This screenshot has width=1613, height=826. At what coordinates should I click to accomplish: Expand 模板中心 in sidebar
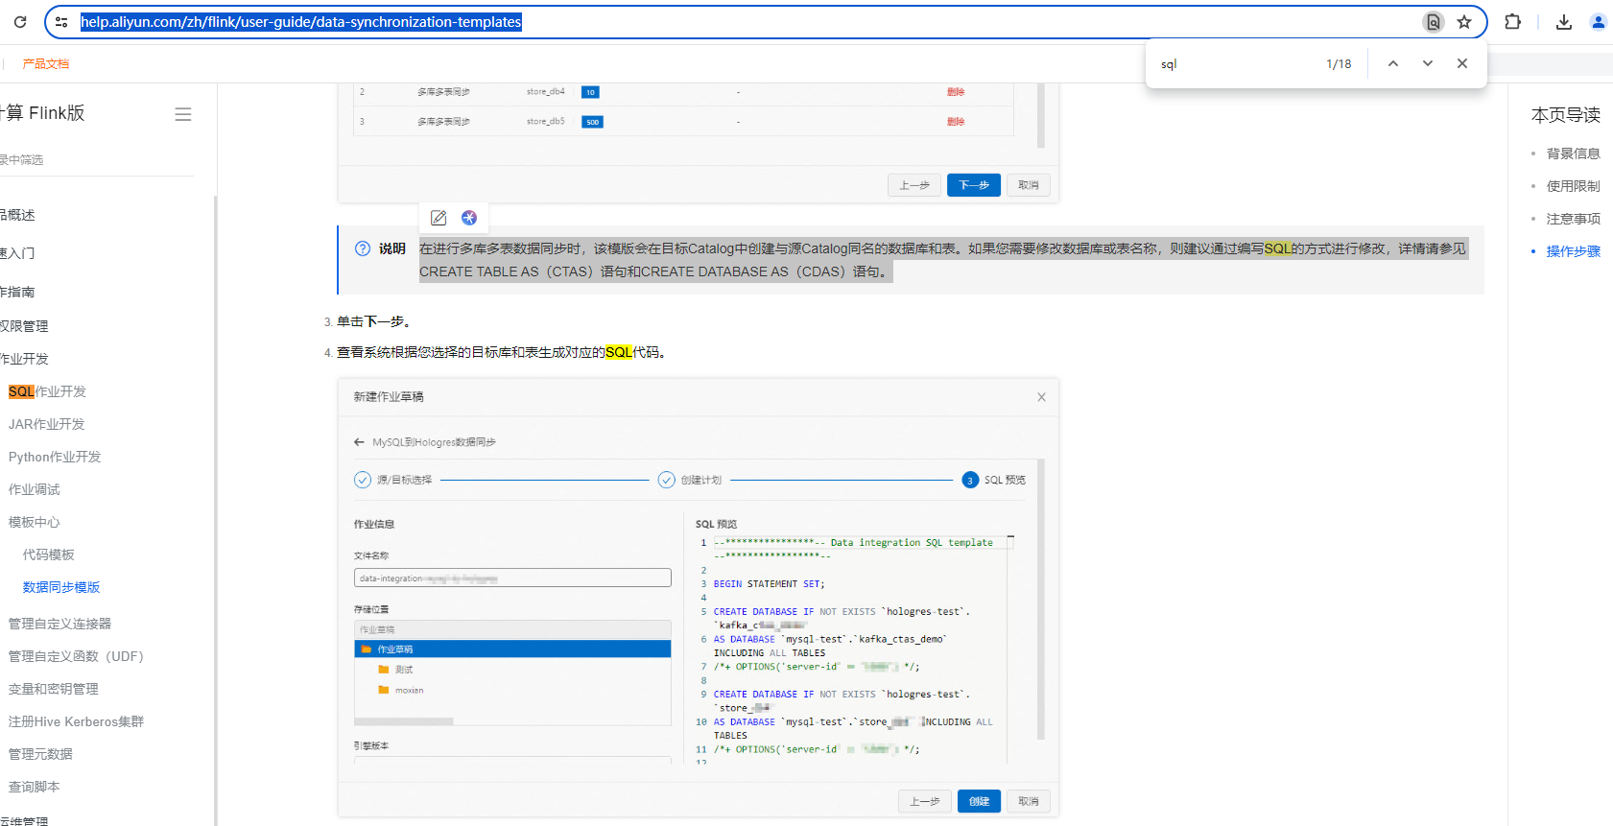point(35,522)
